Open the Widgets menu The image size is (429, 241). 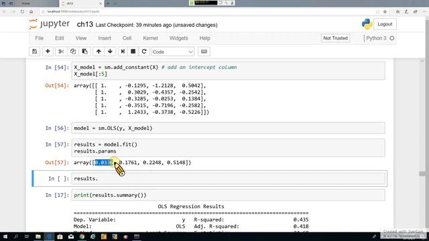coord(178,38)
